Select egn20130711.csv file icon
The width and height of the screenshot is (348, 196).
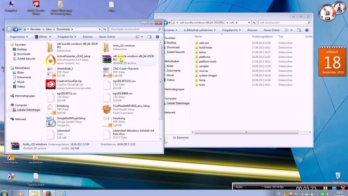coord(51,97)
